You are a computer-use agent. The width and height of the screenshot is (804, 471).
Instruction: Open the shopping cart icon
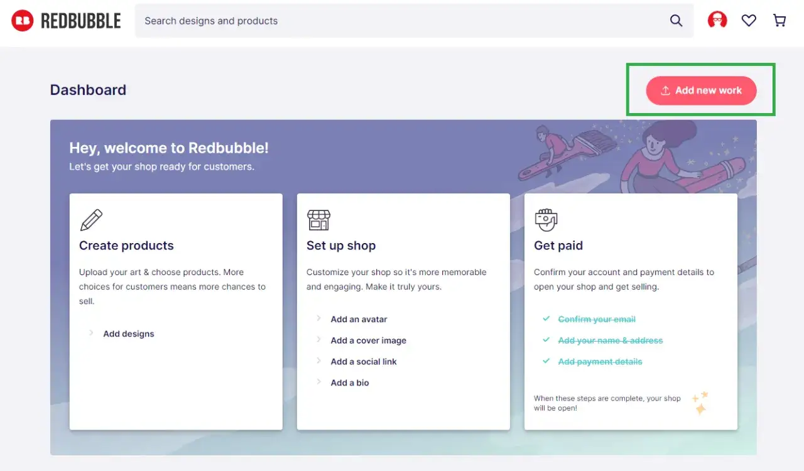[780, 19]
